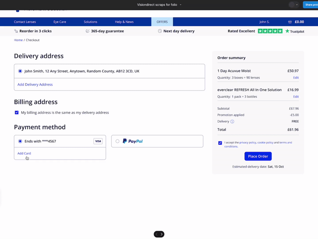The image size is (318, 239).
Task: Click the next arrow in prototype navigation
Action: [x=162, y=234]
